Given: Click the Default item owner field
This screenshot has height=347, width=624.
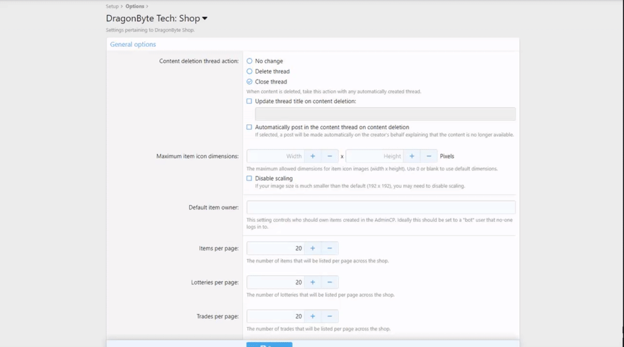Looking at the screenshot, I should click(381, 207).
